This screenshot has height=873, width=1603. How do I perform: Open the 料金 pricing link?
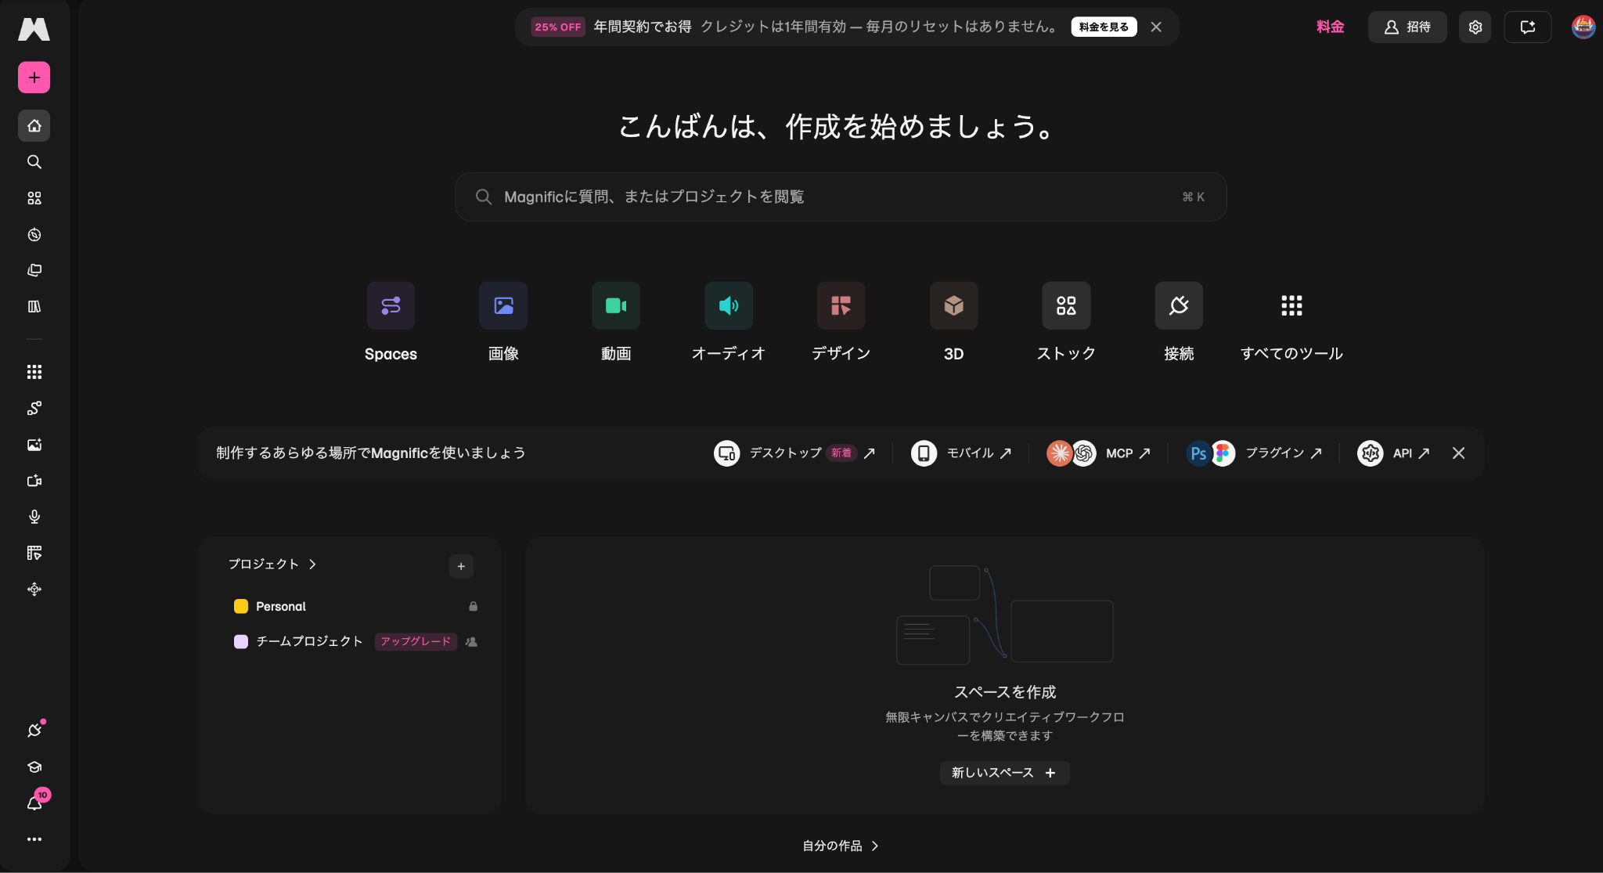(1330, 27)
